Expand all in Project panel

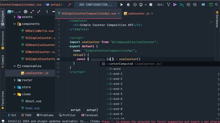[32, 12]
